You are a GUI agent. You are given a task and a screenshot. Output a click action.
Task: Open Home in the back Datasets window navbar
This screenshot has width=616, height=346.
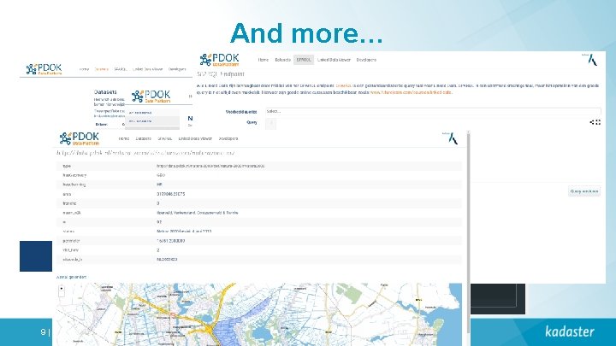(x=84, y=69)
